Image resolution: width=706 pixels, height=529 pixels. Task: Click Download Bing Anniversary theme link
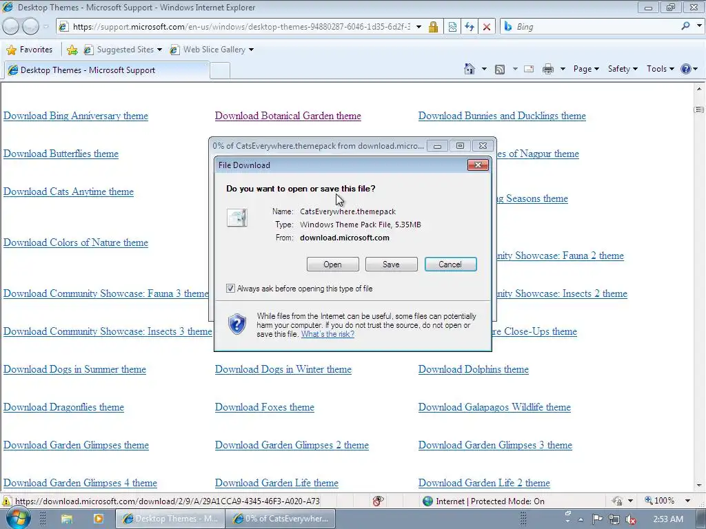(76, 116)
